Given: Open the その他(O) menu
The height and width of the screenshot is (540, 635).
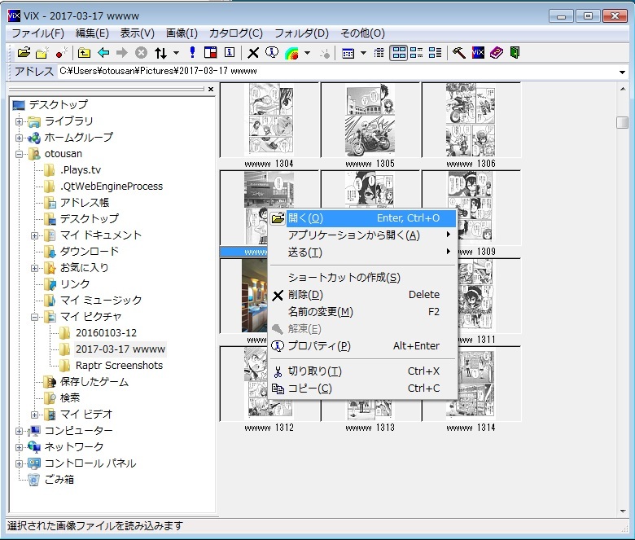Looking at the screenshot, I should [x=362, y=33].
